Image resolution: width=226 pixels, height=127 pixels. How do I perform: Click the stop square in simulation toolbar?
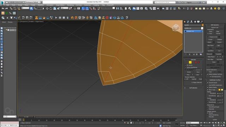click(x=64, y=18)
